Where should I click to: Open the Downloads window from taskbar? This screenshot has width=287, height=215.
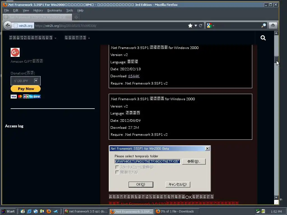tap(177, 211)
